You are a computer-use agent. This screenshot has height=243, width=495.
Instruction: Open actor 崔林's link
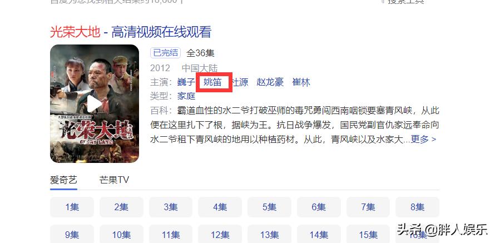tap(301, 82)
